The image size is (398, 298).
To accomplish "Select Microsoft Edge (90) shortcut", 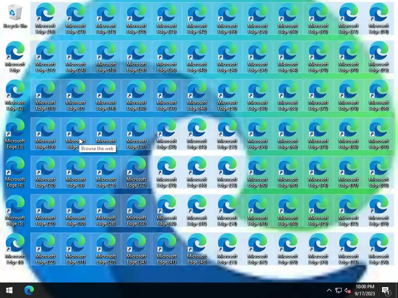I will [379, 249].
